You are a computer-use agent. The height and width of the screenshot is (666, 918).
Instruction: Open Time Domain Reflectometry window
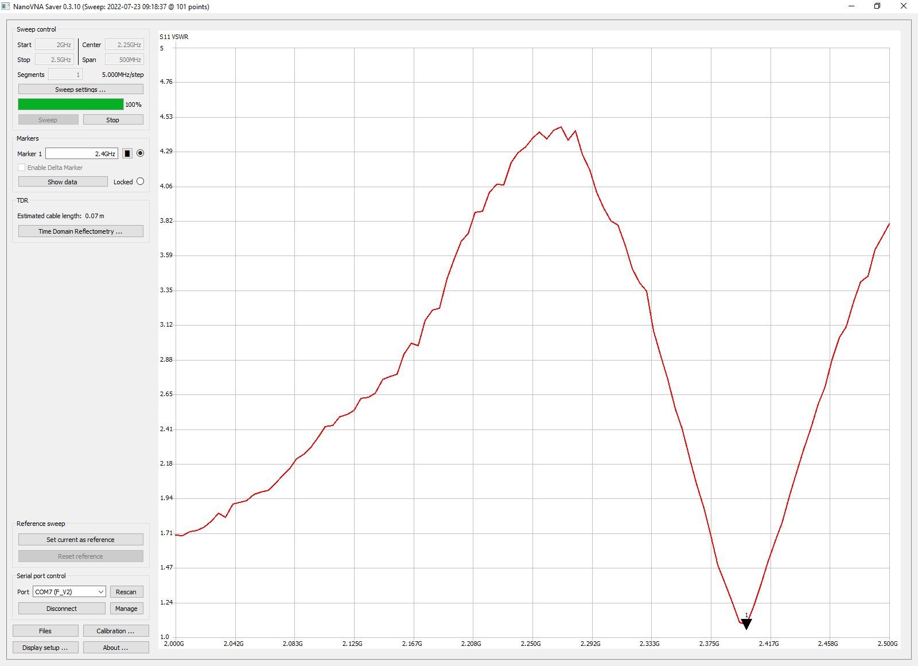tap(81, 231)
